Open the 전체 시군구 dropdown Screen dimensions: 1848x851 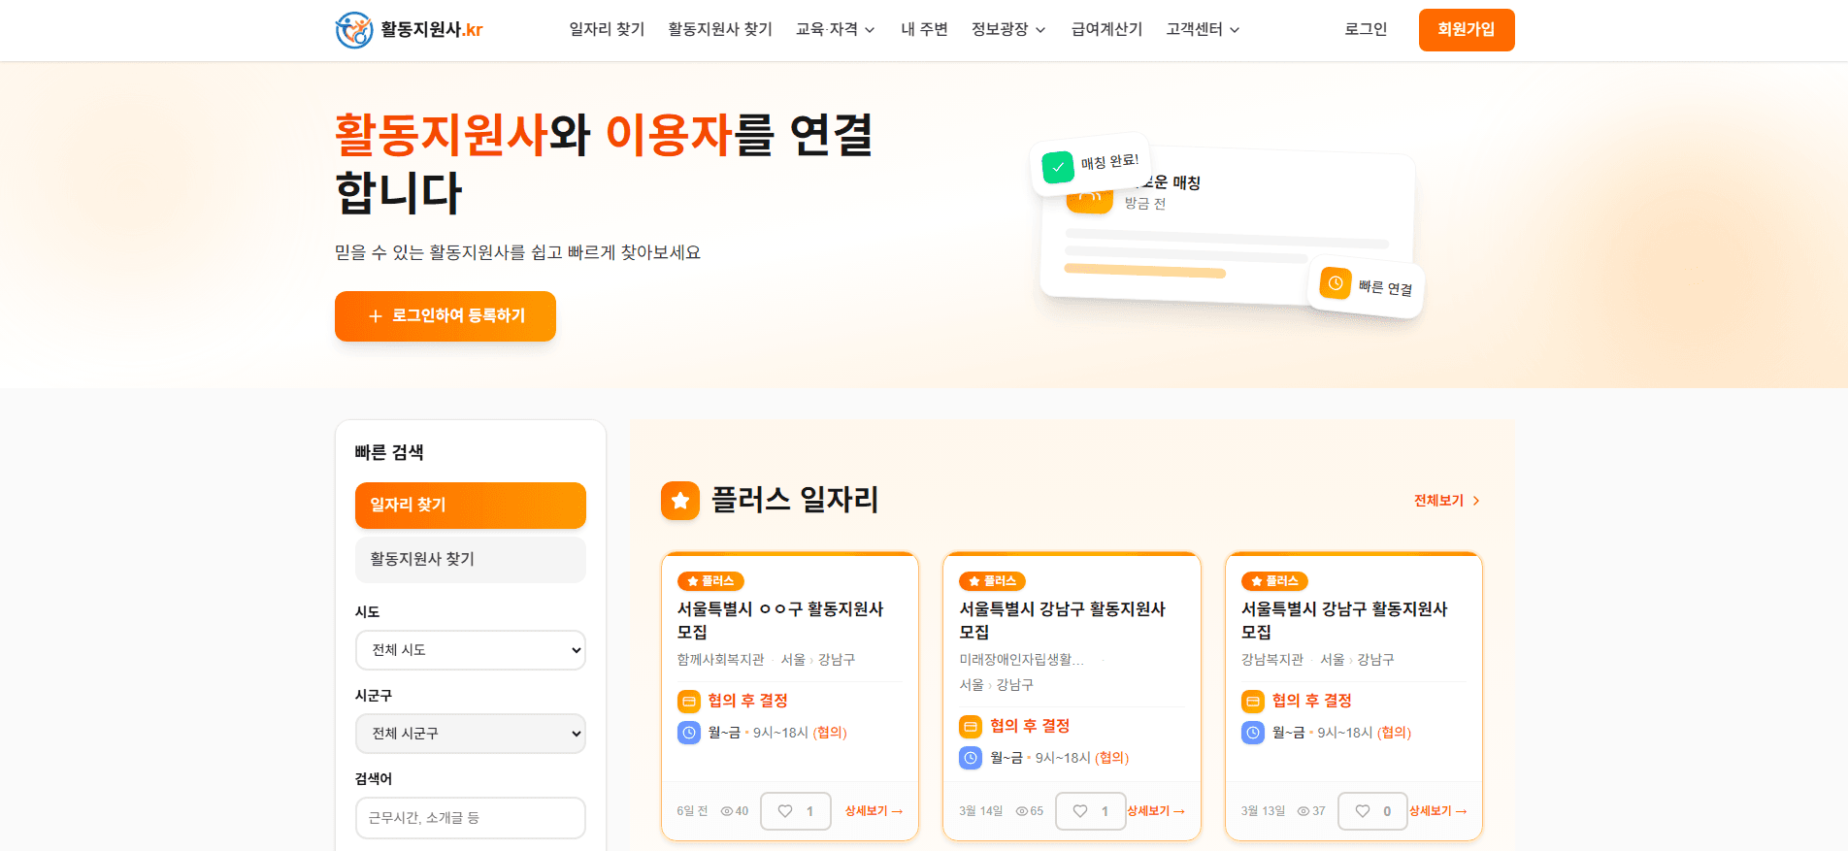coord(471,734)
